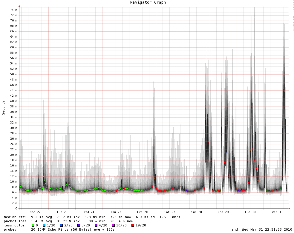This screenshot has width=294, height=233.
Task: Click the 20 ICMP Echo Pings probe description
Action: coord(73,229)
